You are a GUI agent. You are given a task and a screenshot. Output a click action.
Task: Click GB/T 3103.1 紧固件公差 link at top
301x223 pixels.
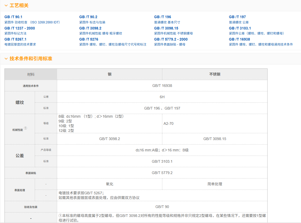click(240, 28)
